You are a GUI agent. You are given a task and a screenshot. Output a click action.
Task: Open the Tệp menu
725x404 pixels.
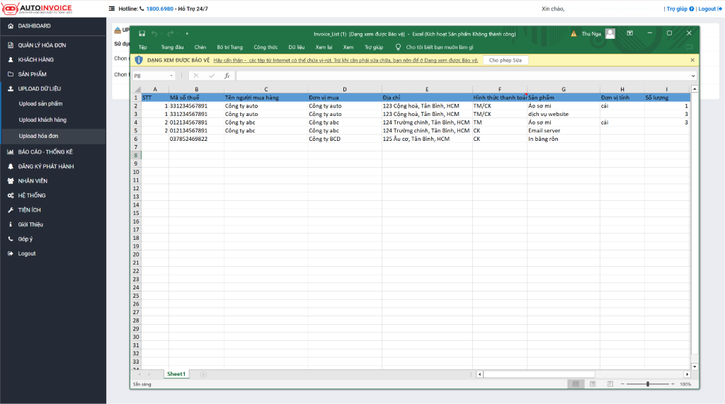[143, 47]
